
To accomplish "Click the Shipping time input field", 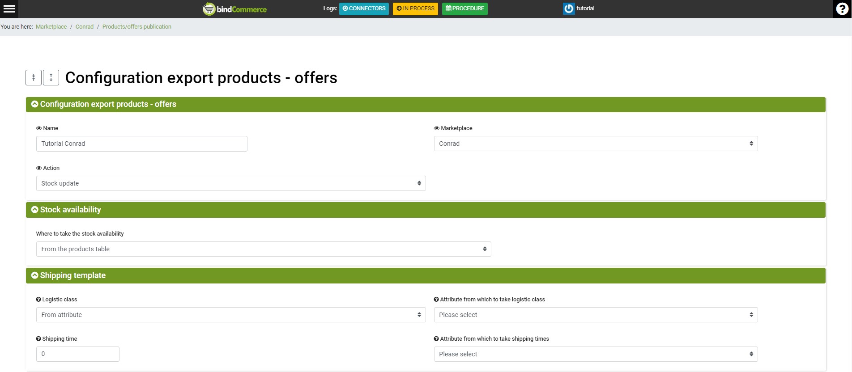I will 78,354.
